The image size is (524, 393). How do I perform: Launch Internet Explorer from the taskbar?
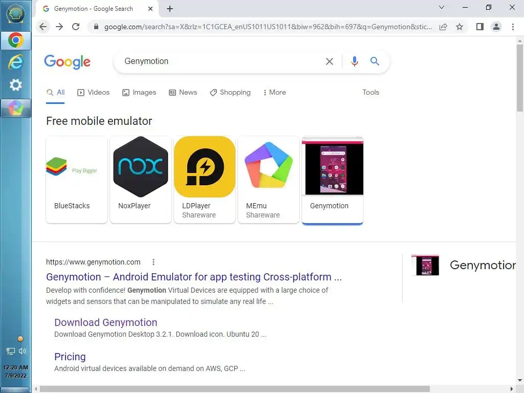coord(16,62)
